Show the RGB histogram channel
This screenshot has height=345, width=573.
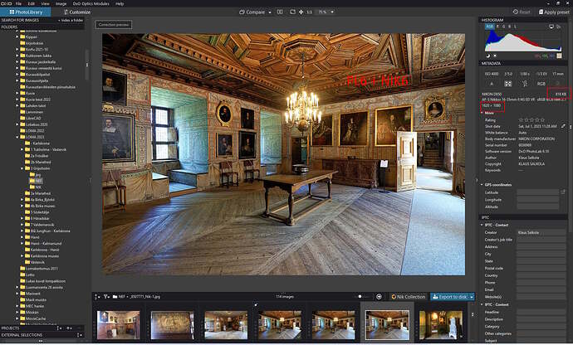491,27
